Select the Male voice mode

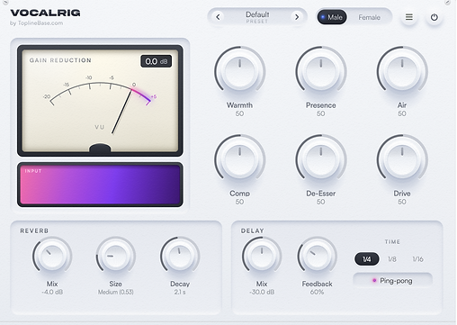coord(332,17)
